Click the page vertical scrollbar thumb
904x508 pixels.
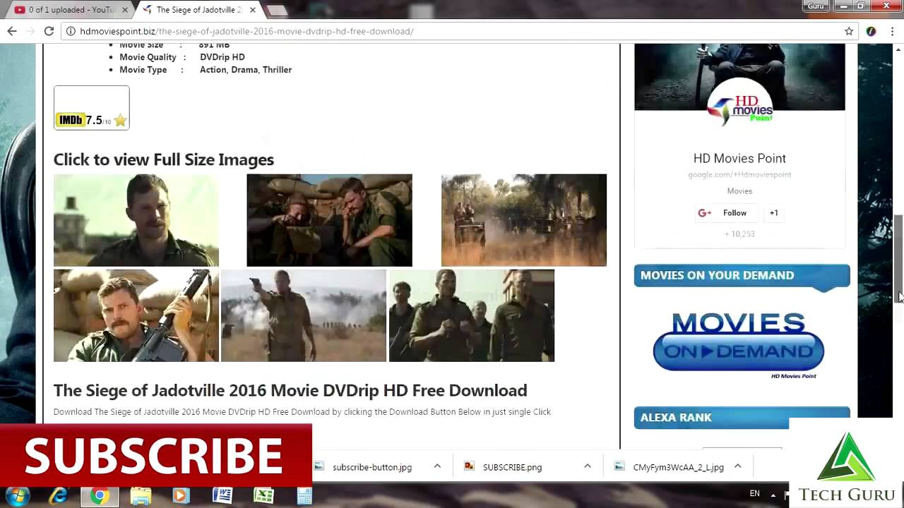899,258
